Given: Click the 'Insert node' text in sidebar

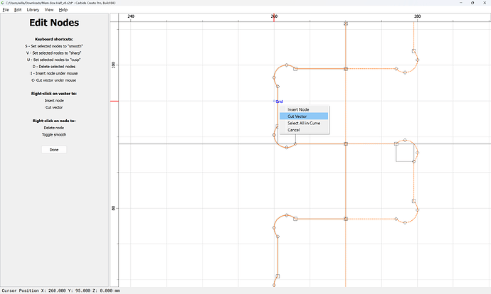Looking at the screenshot, I should tap(54, 101).
